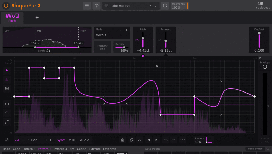The width and height of the screenshot is (272, 154).
Task: Favorite the preset with heart icon
Action: (106, 6)
